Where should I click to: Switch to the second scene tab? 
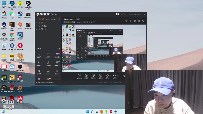coord(47,19)
